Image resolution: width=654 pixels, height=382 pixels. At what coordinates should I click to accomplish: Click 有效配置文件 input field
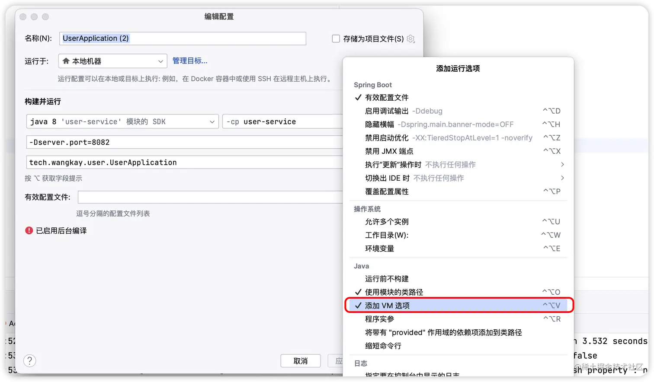[x=211, y=197]
